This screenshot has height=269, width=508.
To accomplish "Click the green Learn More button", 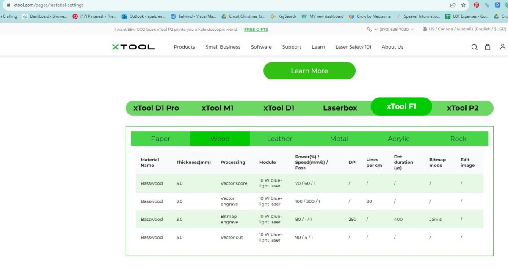I will click(x=309, y=71).
